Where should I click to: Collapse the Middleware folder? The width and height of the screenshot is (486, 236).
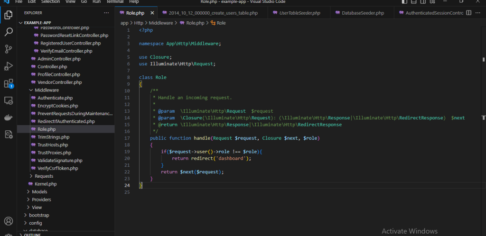click(x=47, y=90)
